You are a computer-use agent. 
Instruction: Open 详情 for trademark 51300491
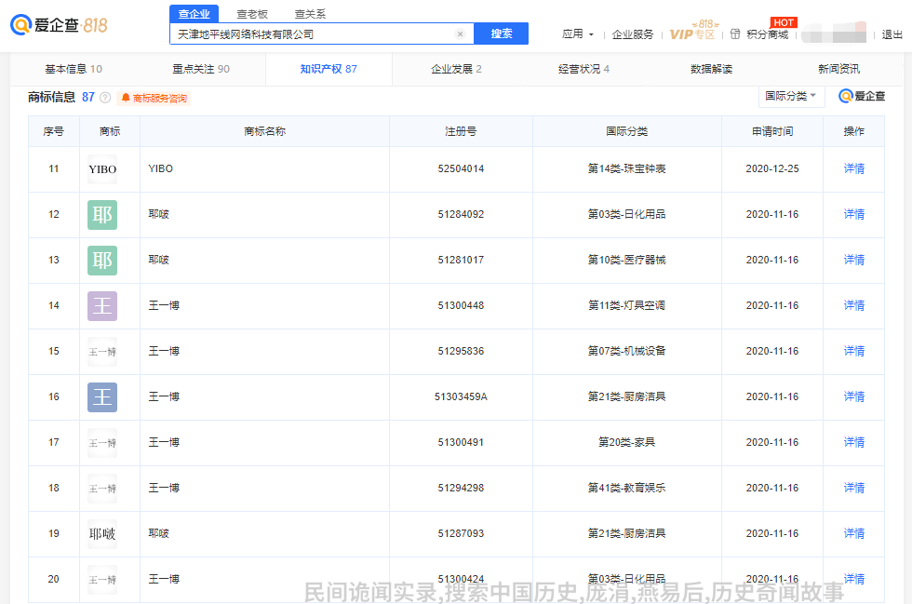click(x=854, y=442)
